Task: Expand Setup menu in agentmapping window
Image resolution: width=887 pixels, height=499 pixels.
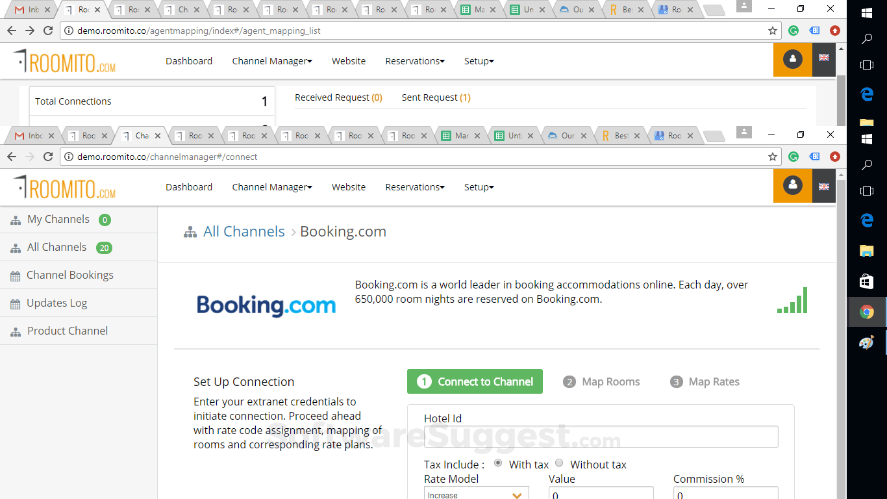Action: point(479,61)
